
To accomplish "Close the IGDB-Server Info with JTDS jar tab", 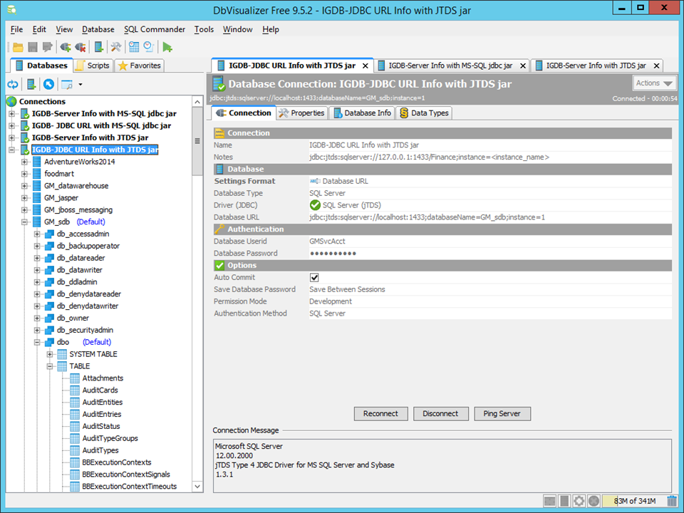I will [656, 66].
